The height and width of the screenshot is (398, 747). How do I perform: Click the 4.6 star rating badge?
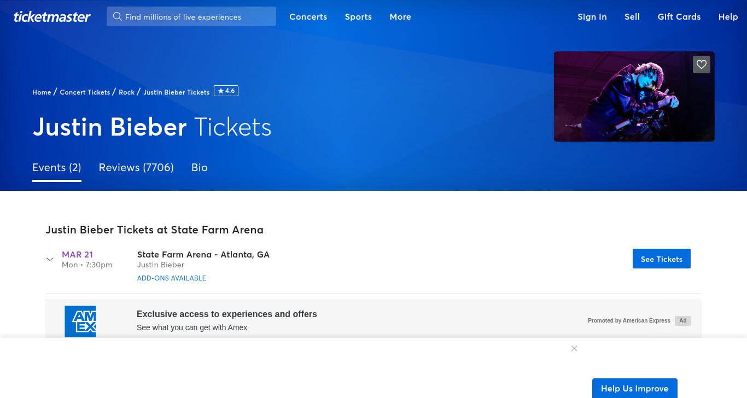[x=226, y=91]
